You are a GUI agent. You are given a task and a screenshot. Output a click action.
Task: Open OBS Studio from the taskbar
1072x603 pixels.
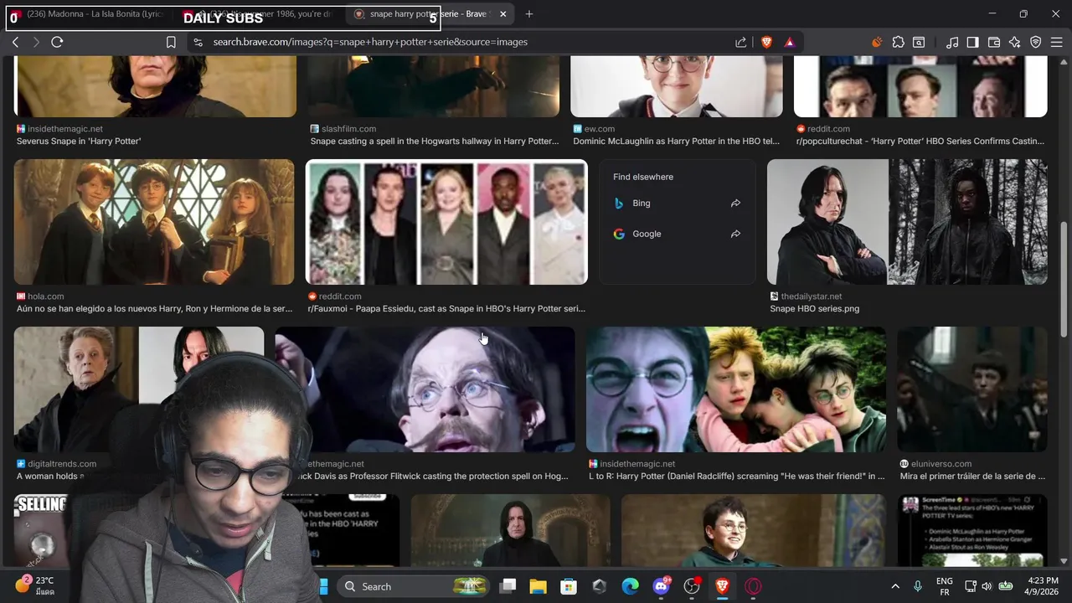692,586
